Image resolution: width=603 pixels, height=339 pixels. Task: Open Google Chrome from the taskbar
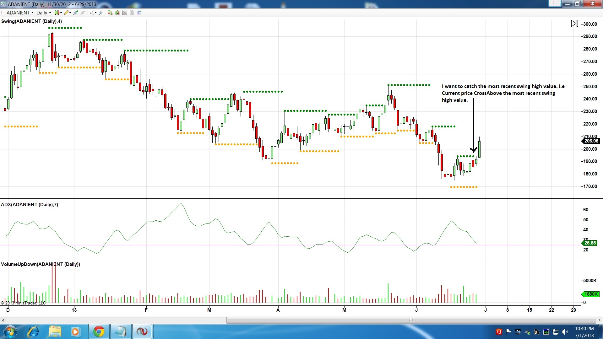tap(99, 331)
